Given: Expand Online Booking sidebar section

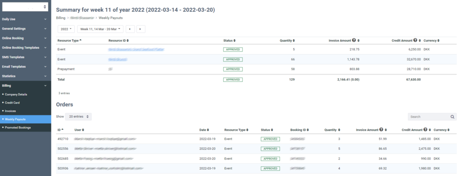Looking at the screenshot, I should (x=25, y=38).
